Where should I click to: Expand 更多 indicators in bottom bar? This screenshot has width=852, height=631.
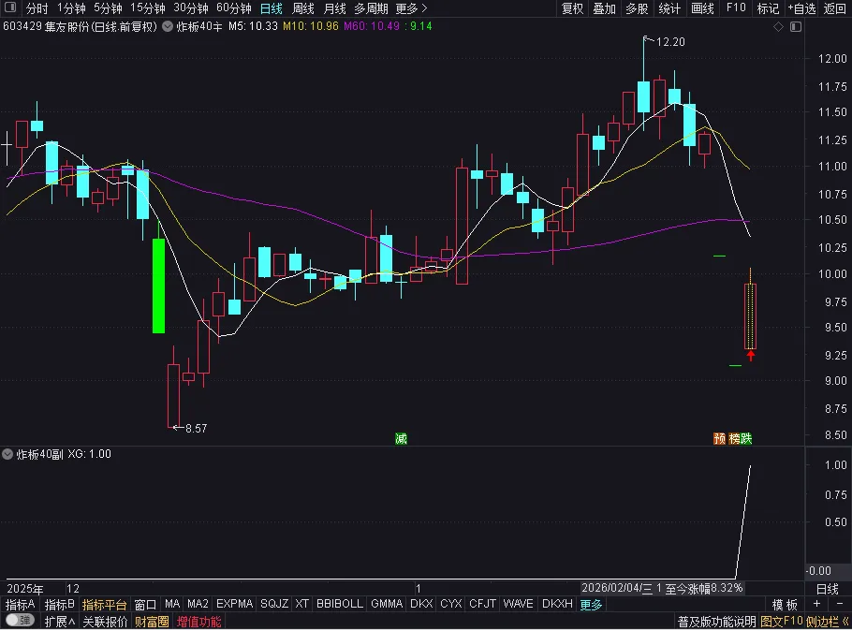pyautogui.click(x=591, y=605)
